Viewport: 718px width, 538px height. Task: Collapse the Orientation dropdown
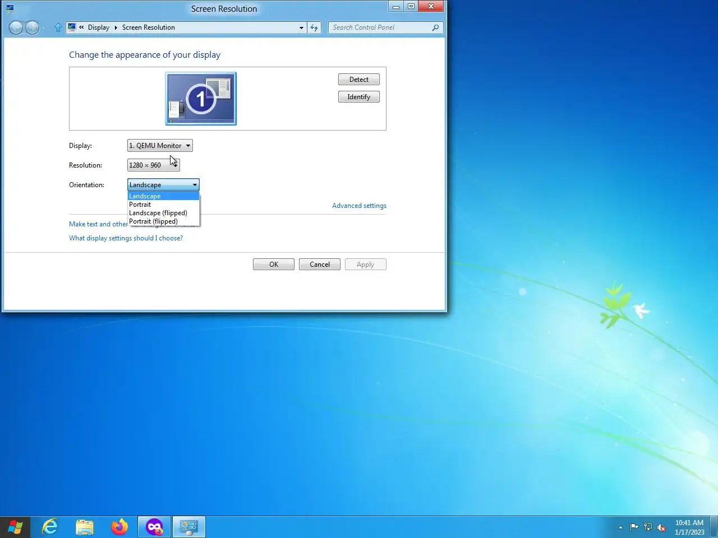tap(163, 185)
